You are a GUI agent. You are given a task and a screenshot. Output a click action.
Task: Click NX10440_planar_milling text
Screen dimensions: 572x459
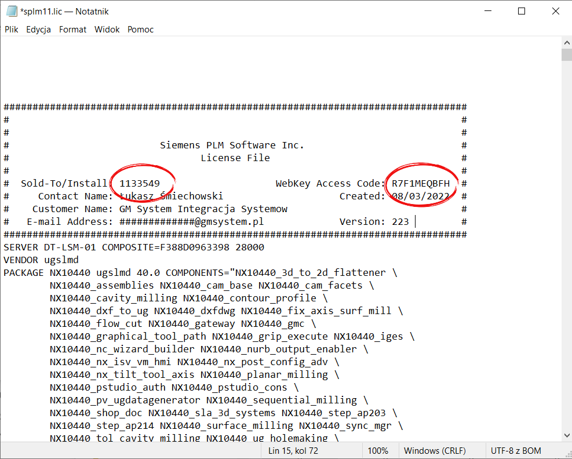tap(264, 375)
